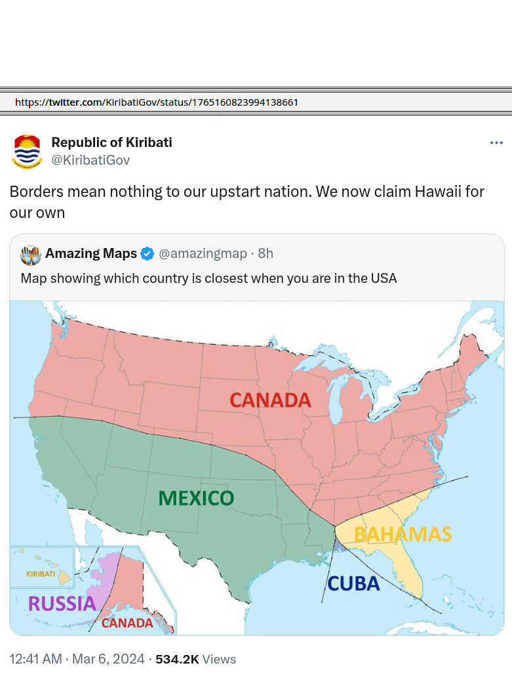Click the Amazing Maps account name
This screenshot has width=512, height=676.
(91, 253)
